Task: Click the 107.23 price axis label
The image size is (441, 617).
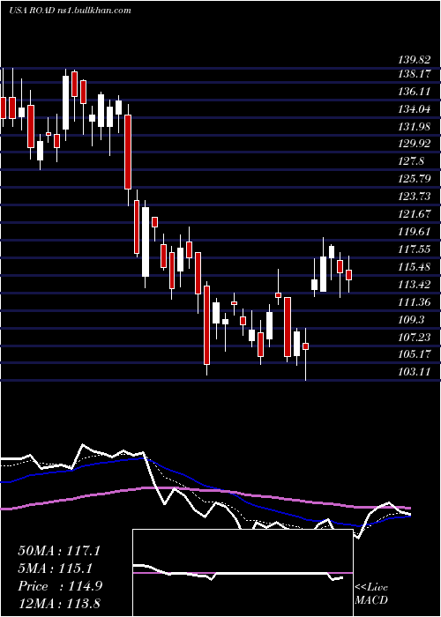Action: pos(415,337)
